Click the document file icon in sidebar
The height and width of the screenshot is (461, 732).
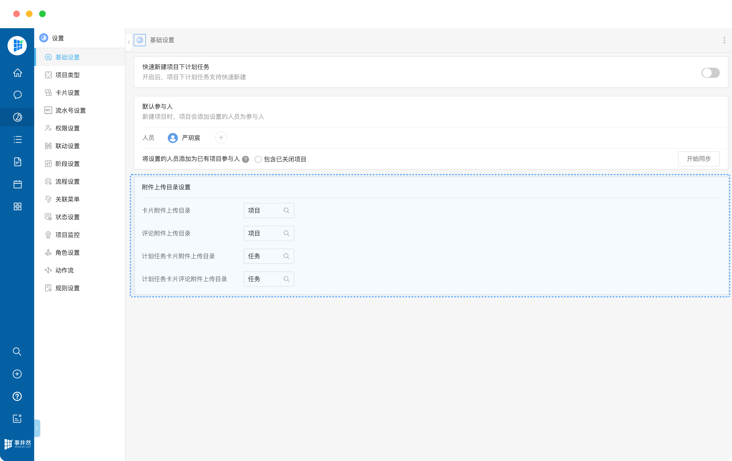pyautogui.click(x=17, y=162)
